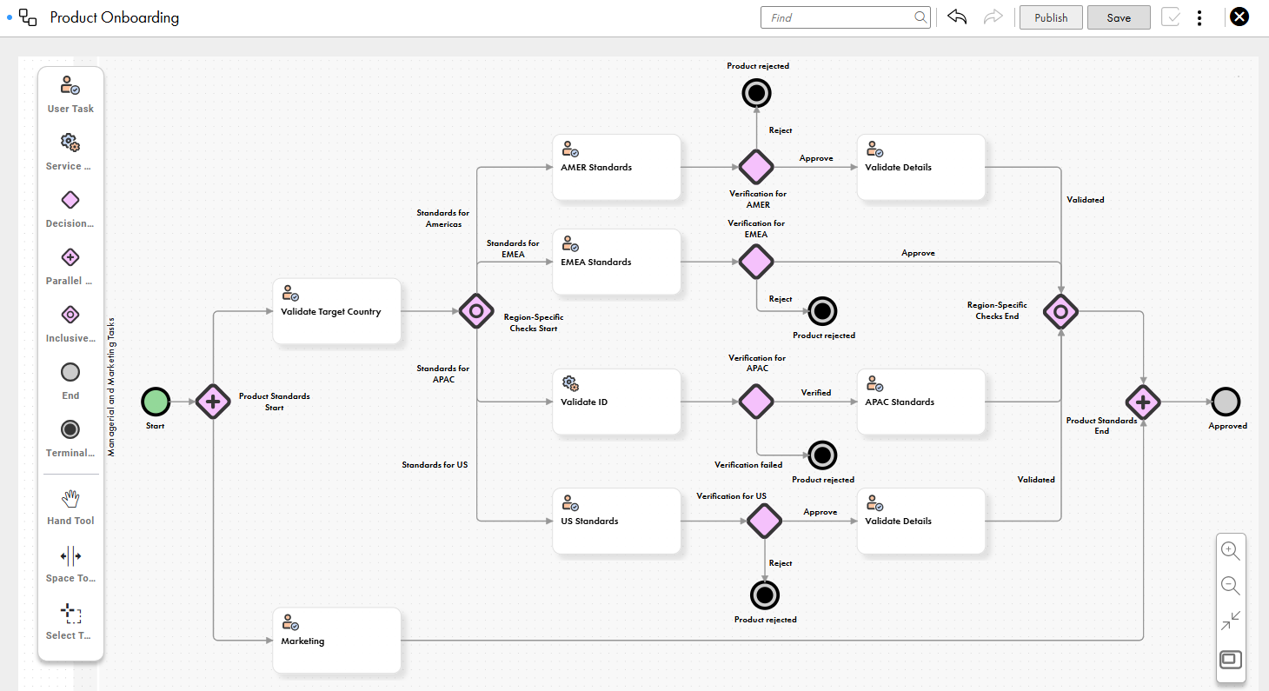Select the Validate ID service task
This screenshot has height=691, width=1269.
click(x=616, y=402)
